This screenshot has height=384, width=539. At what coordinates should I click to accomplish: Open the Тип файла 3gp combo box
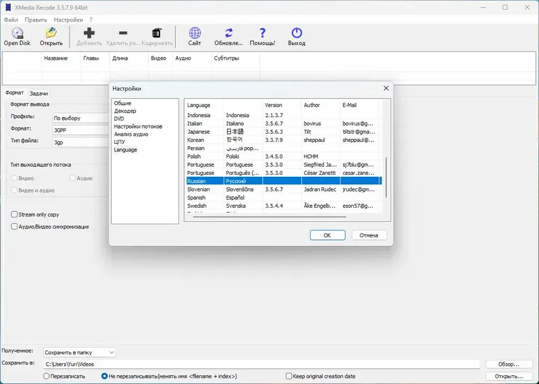coord(80,143)
